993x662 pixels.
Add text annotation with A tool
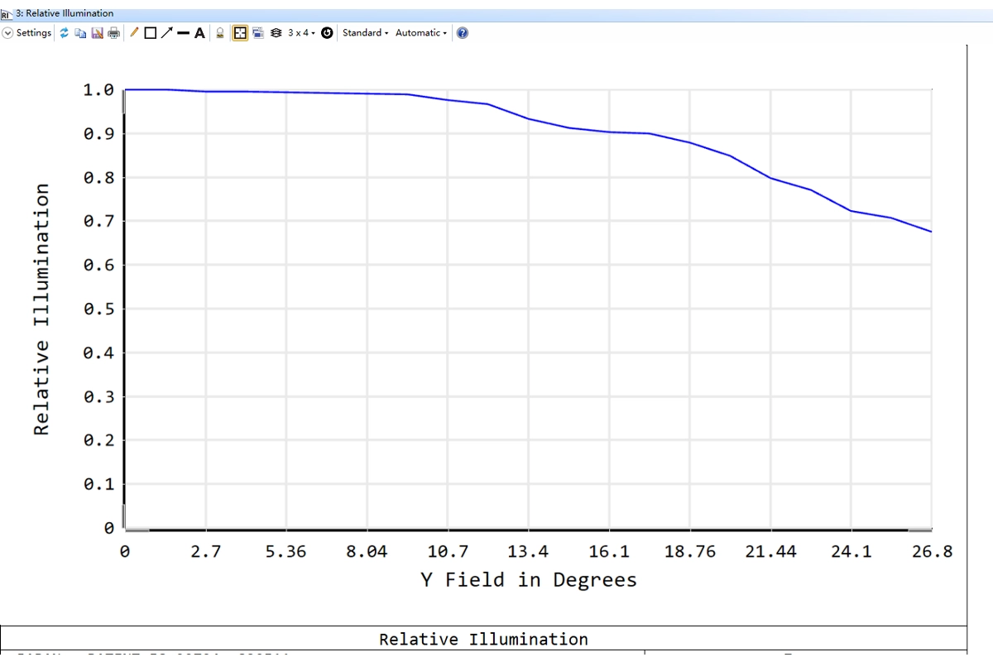tap(199, 33)
